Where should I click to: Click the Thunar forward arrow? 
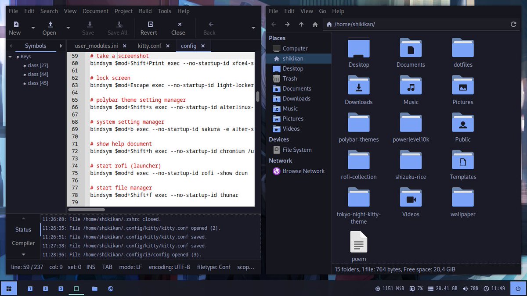tap(287, 25)
